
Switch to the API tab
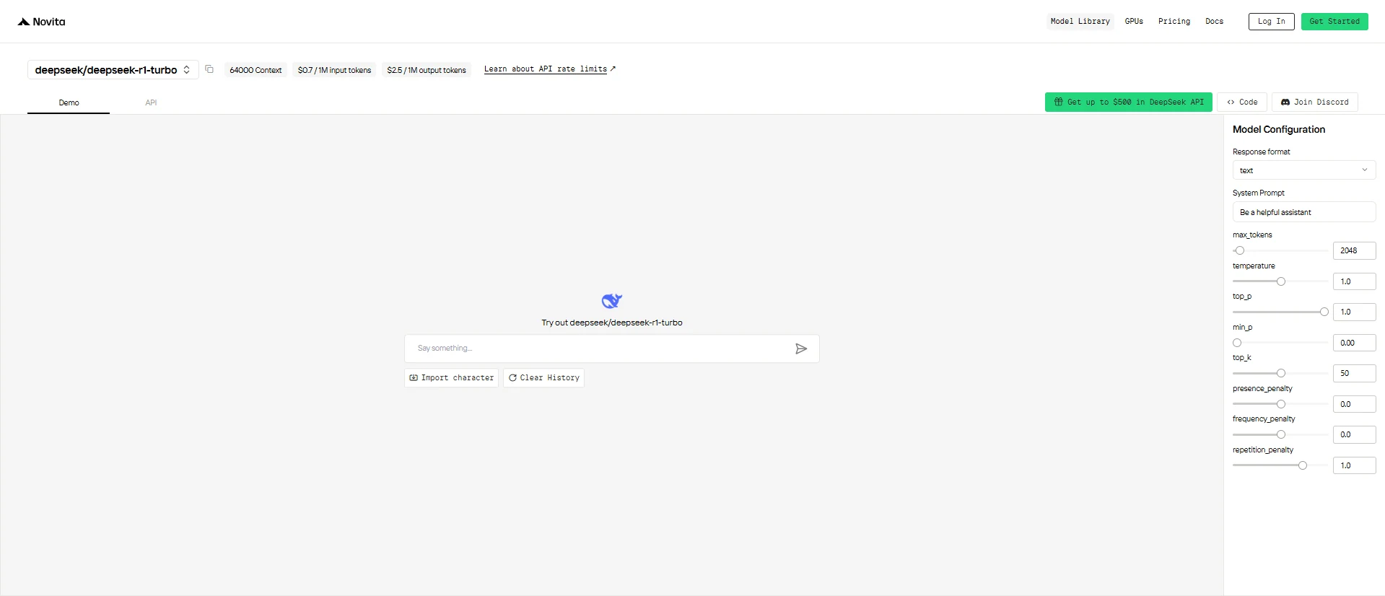151,102
